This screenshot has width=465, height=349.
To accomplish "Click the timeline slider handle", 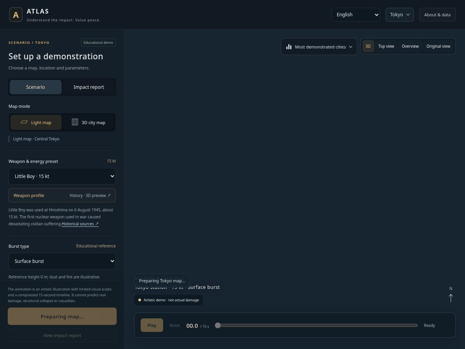I will point(218,325).
